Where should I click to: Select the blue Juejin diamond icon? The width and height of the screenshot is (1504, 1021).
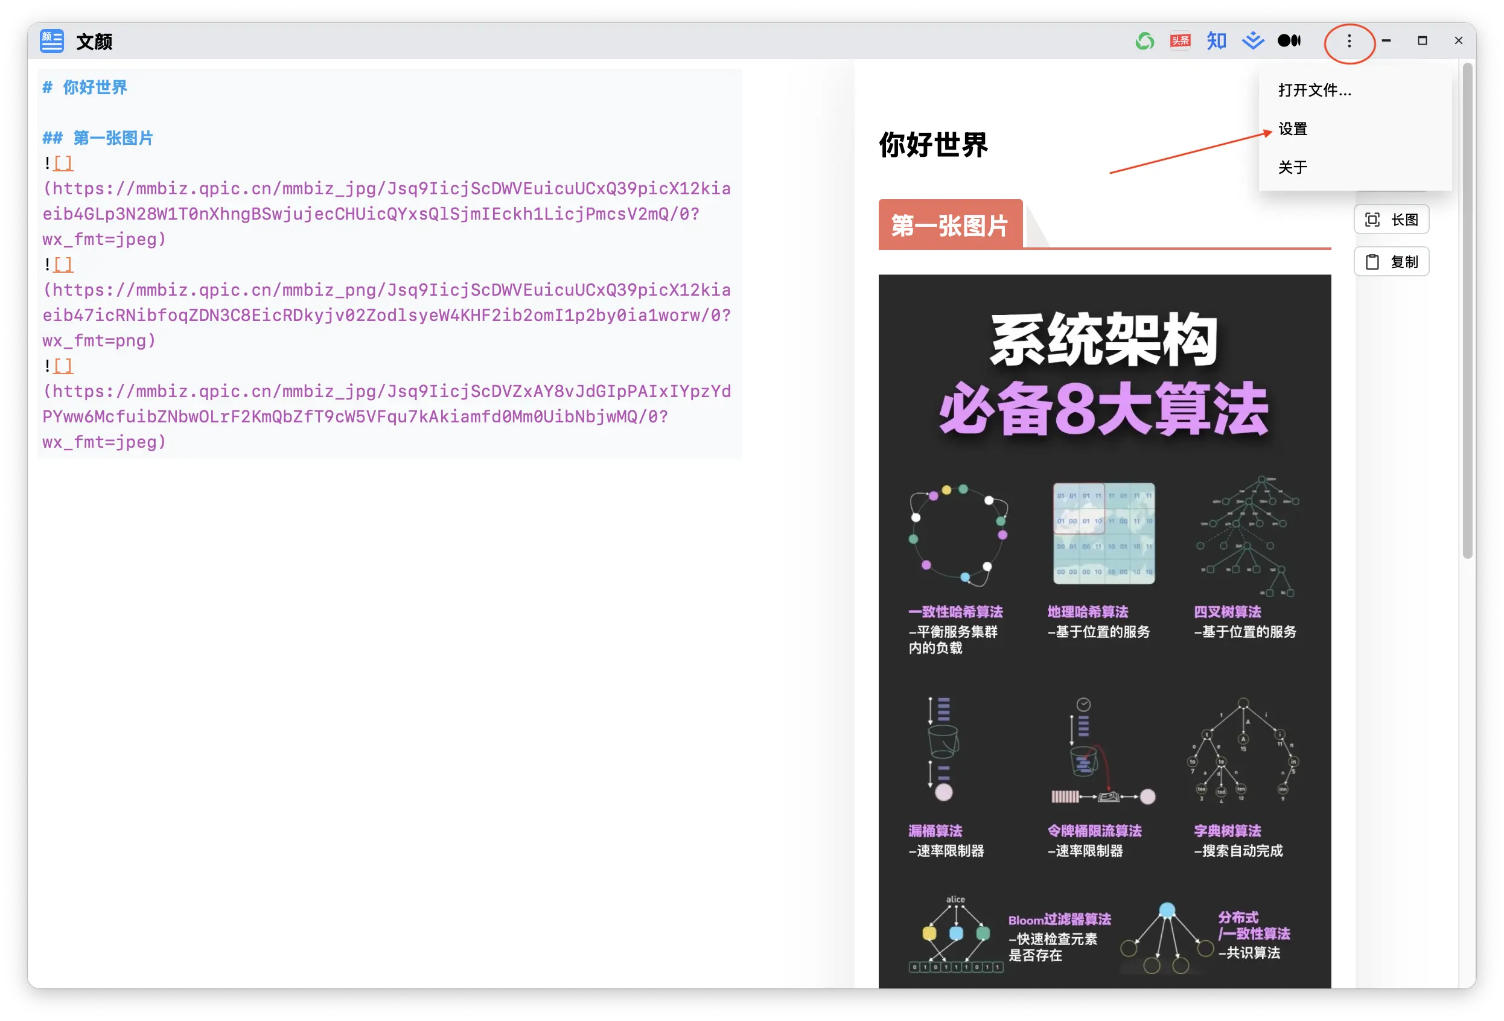1253,42
